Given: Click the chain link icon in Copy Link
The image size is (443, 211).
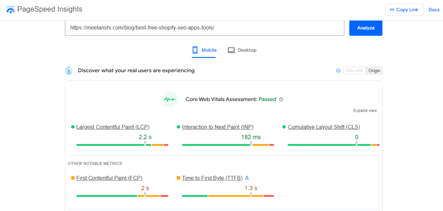Looking at the screenshot, I should (x=392, y=10).
